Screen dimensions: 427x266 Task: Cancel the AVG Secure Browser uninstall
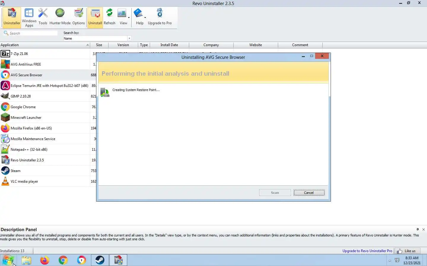(x=309, y=193)
